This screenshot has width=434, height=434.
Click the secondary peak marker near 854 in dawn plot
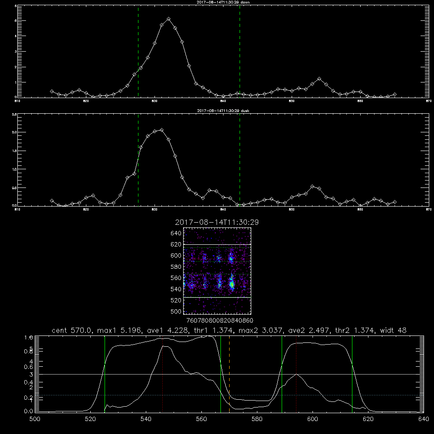pyautogui.click(x=319, y=79)
